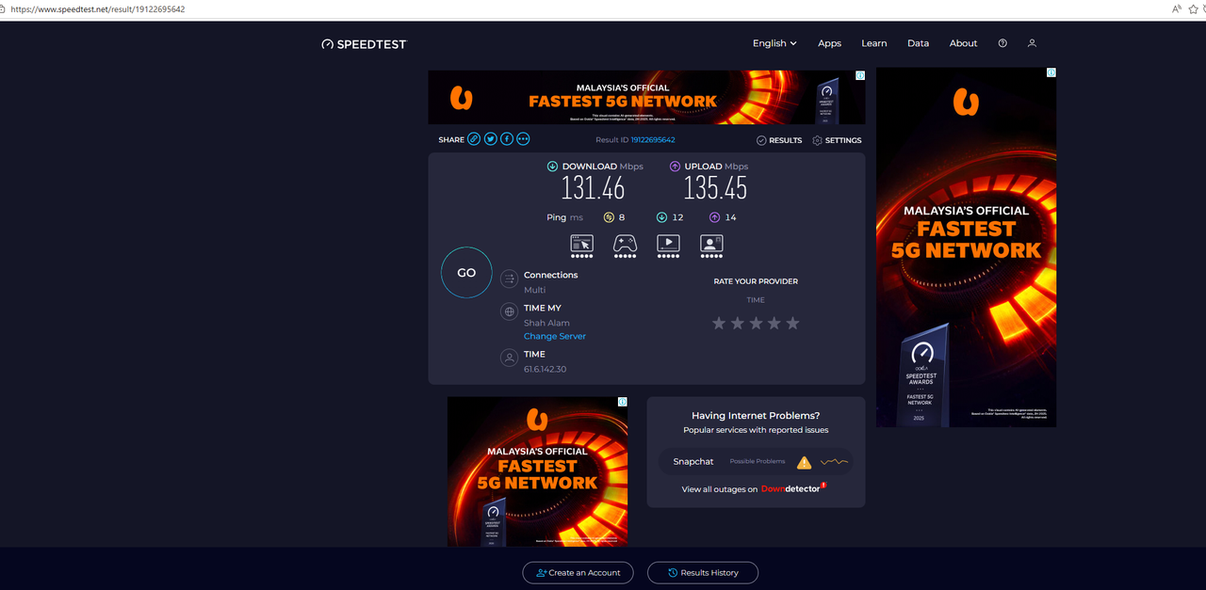Click the download speed 131.46 value

click(x=594, y=188)
